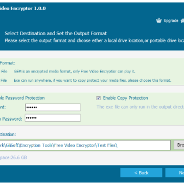The height and width of the screenshot is (184, 184).
Task: Click the Browse button for destination
Action: click(179, 145)
